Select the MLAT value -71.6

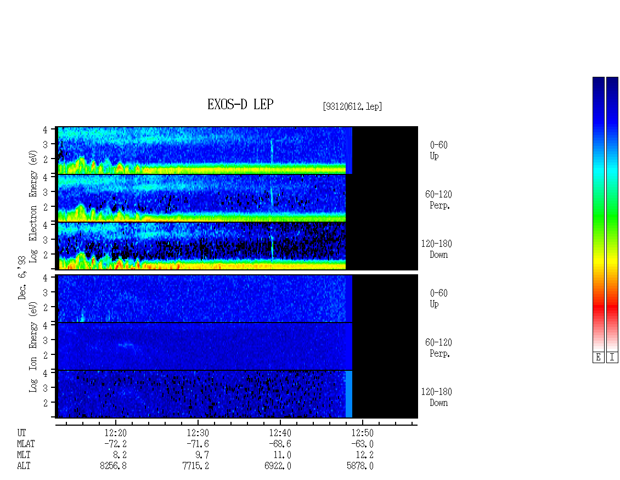coord(198,444)
